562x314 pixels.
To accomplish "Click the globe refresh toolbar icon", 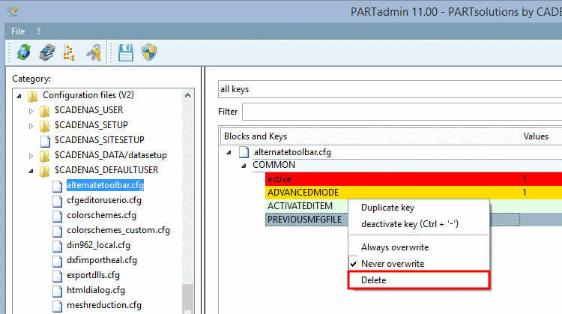I will pos(24,52).
